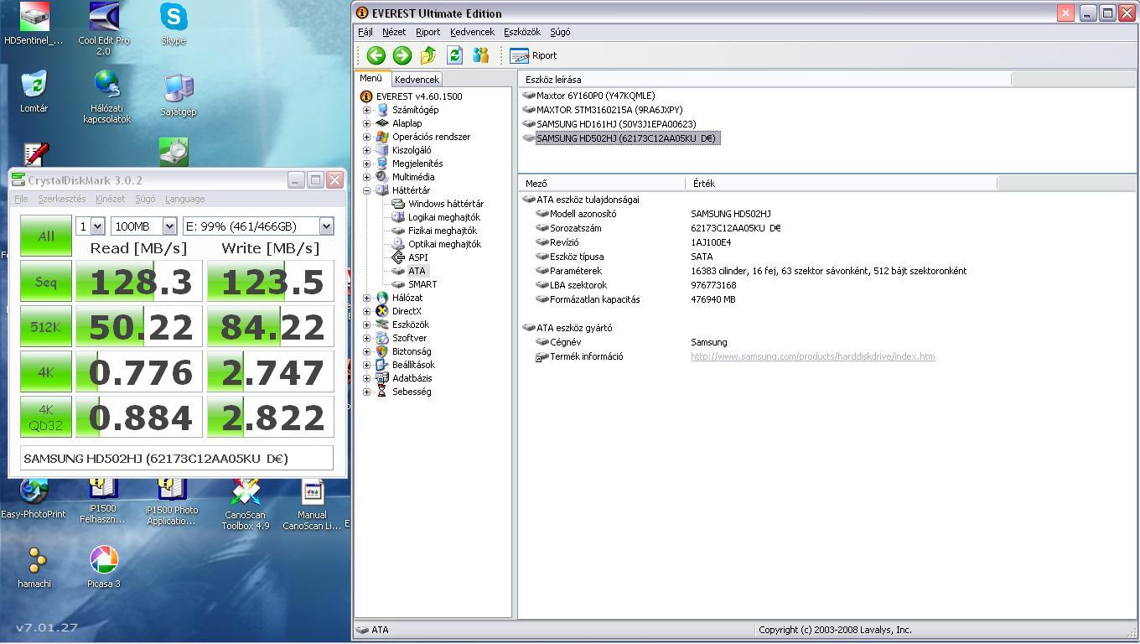Click the Érték column header
This screenshot has width=1140, height=644.
tap(842, 183)
